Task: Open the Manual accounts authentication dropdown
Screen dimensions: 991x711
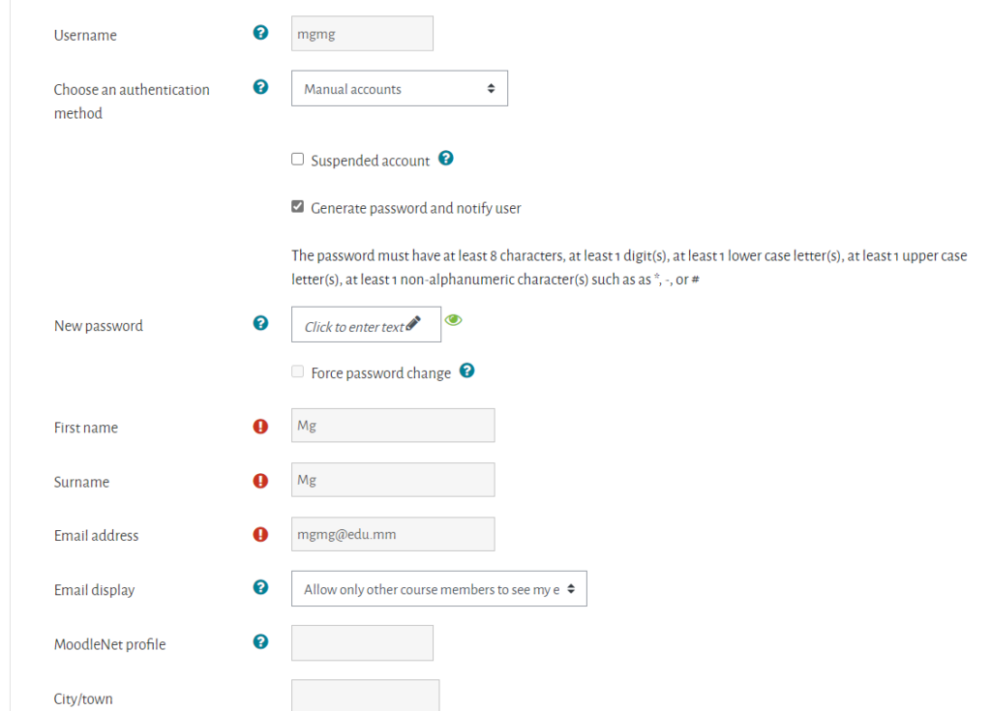Action: tap(400, 88)
